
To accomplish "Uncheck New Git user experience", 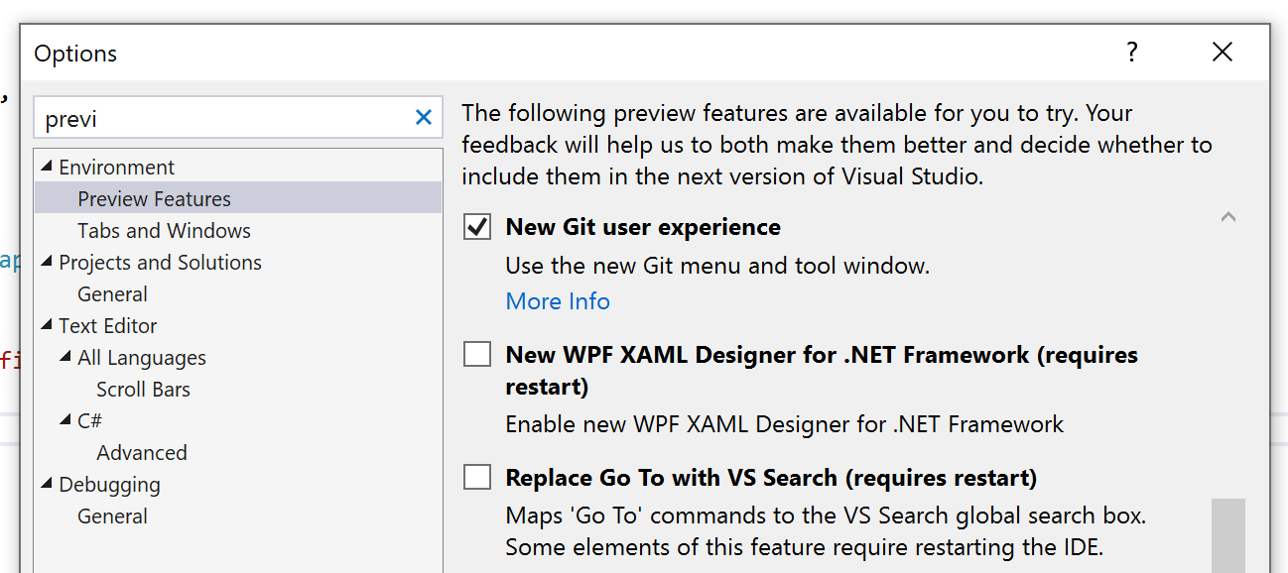I will (476, 226).
